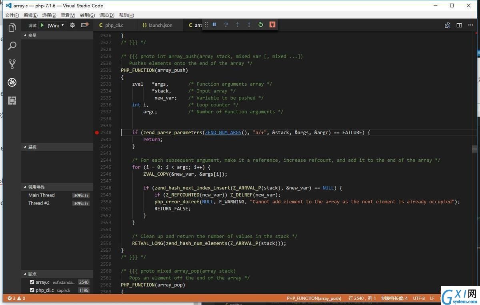Screen dimensions: 480x305
Task: Step out in the debug toolbar
Action: point(249,24)
